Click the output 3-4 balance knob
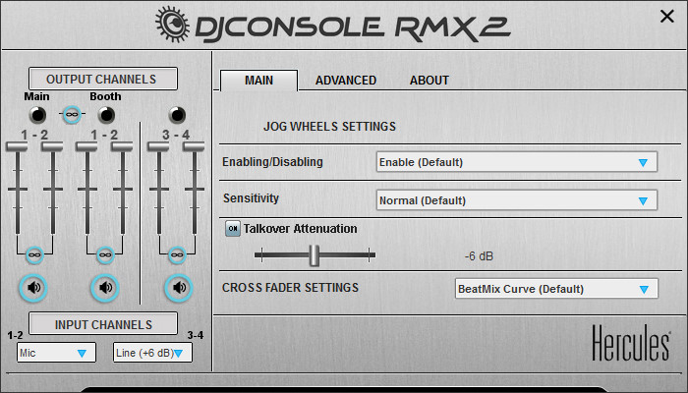 click(177, 115)
